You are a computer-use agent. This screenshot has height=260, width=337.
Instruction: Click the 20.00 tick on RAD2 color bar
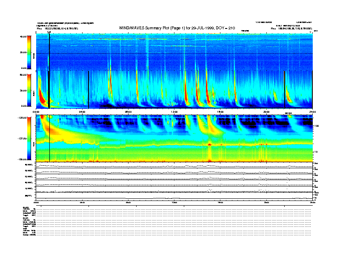[x=23, y=52]
